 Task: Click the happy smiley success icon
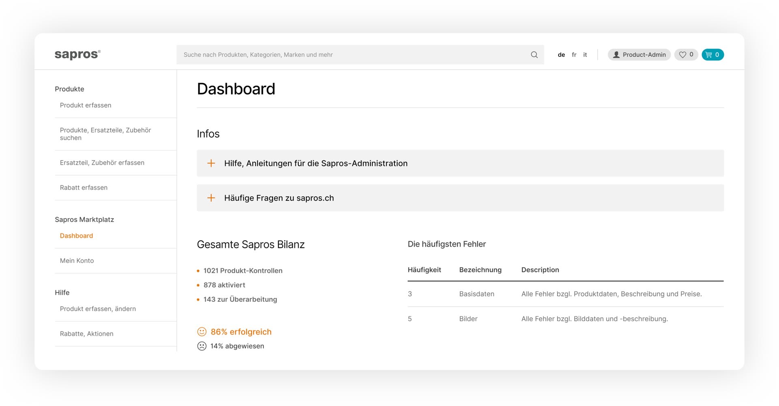202,332
